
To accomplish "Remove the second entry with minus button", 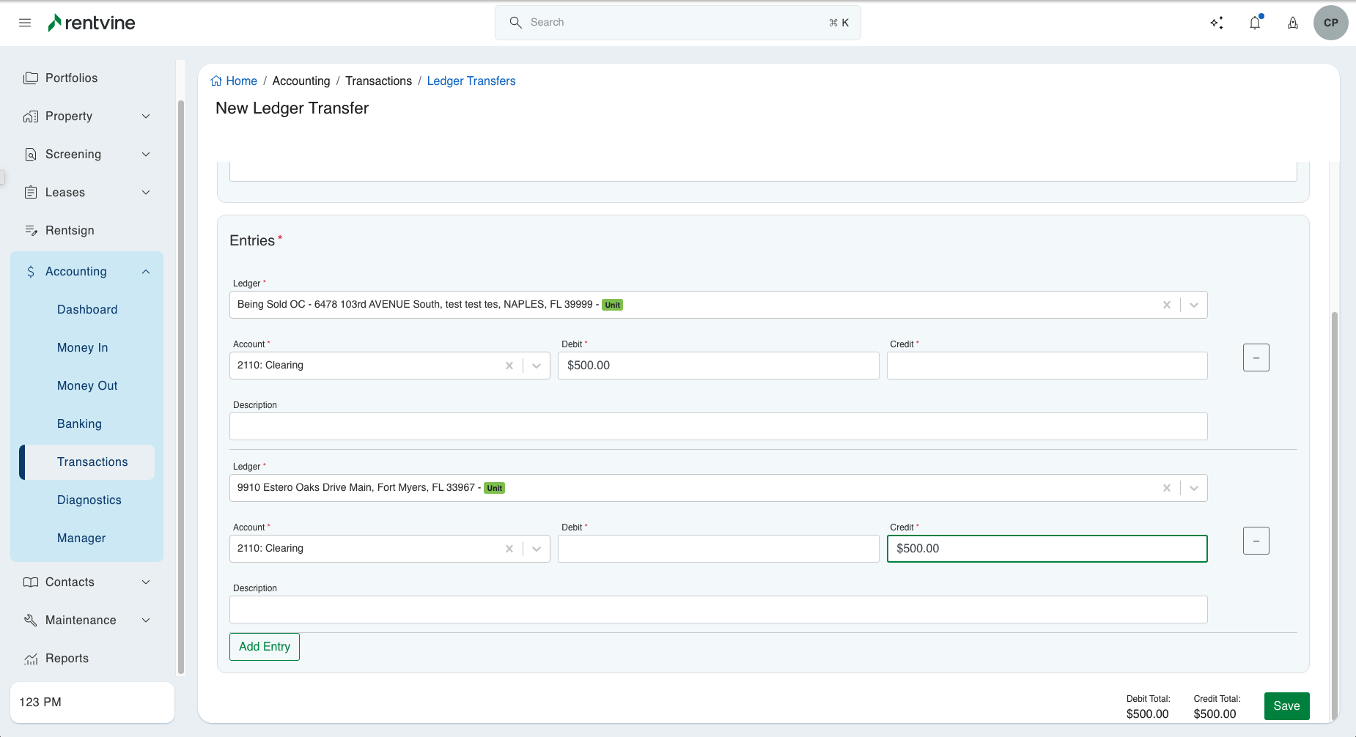I will [x=1256, y=541].
